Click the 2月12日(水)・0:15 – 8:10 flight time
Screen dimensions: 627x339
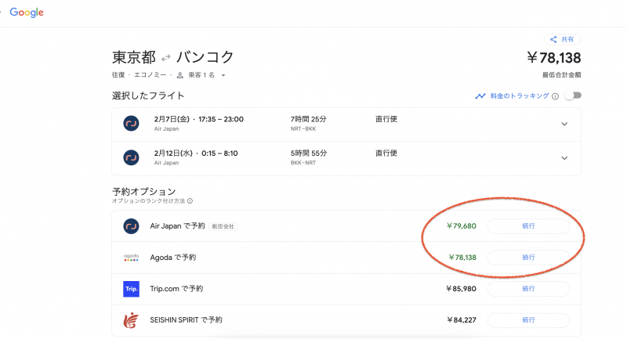click(196, 153)
